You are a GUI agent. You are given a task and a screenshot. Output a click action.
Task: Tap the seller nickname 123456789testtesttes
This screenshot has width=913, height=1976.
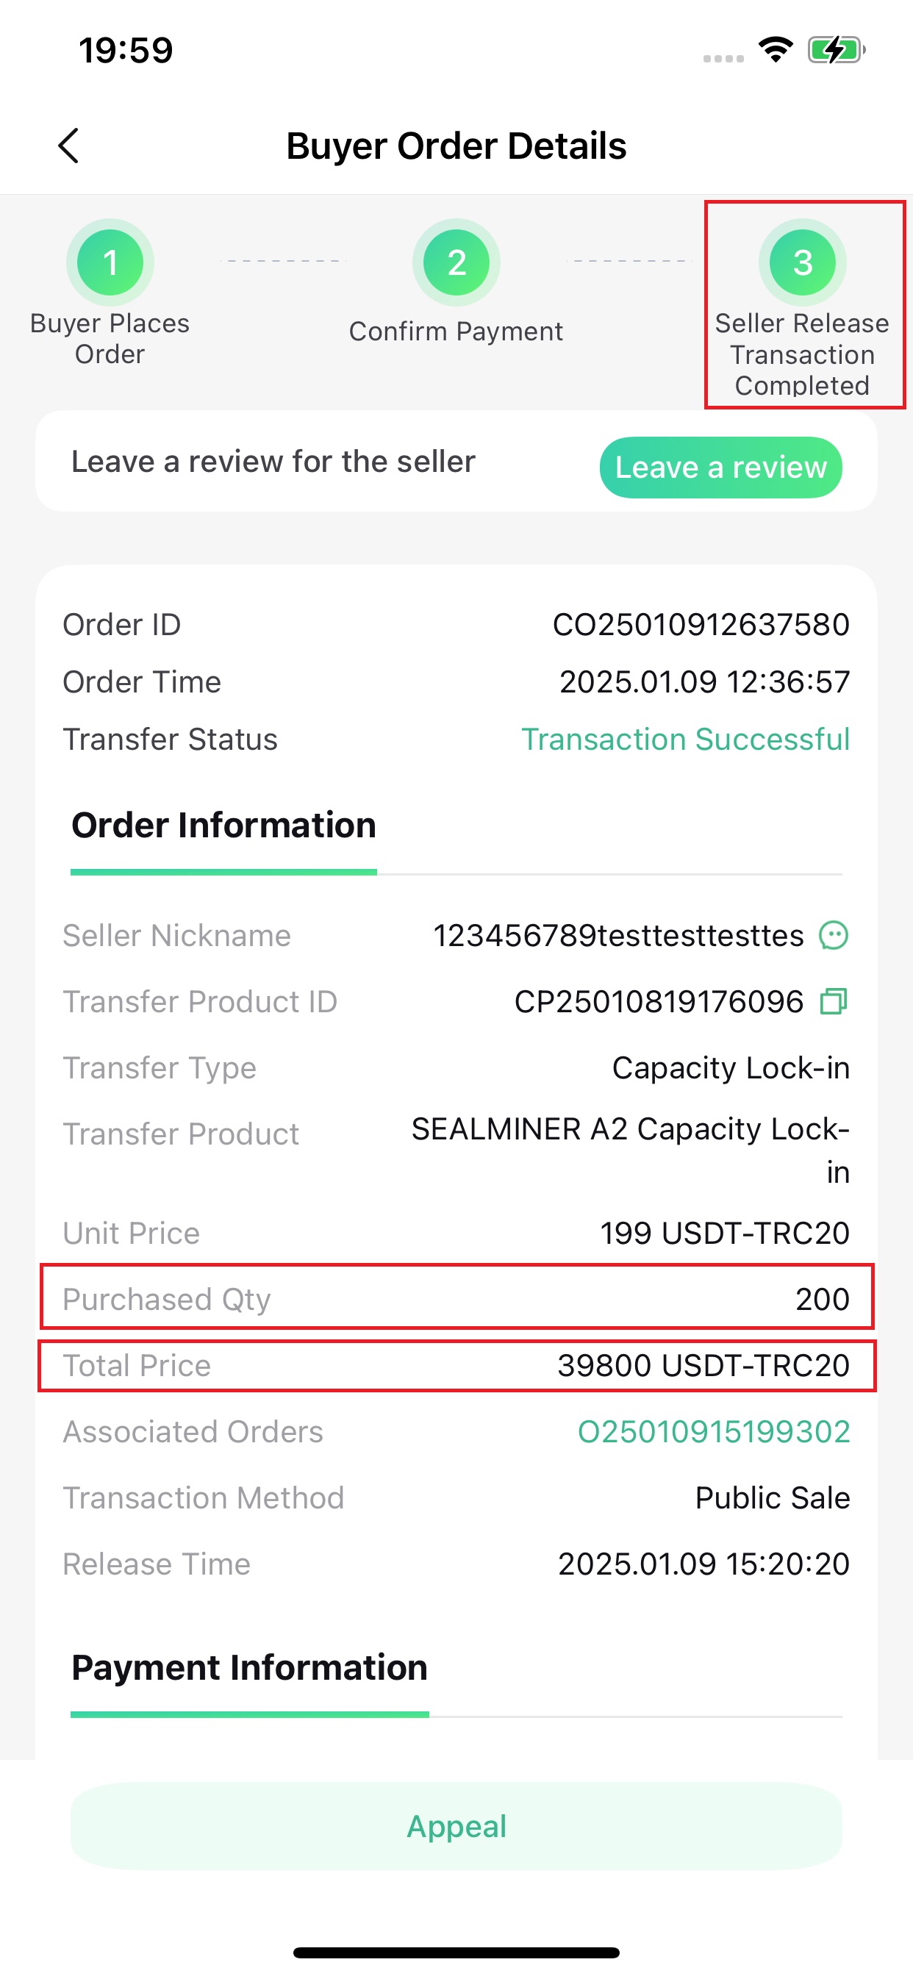click(618, 935)
